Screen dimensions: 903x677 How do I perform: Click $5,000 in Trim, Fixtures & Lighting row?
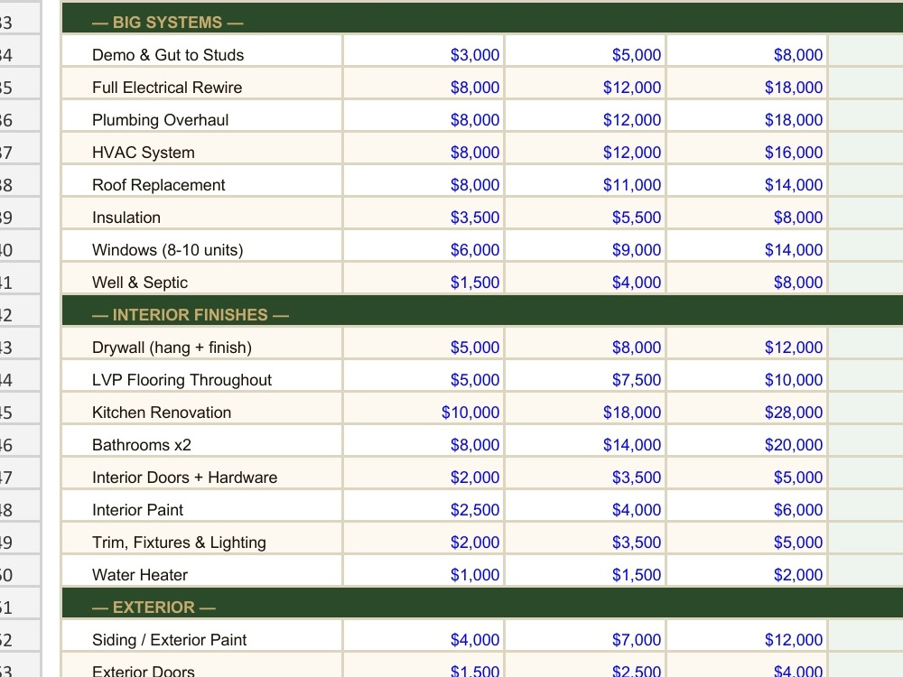[748, 539]
